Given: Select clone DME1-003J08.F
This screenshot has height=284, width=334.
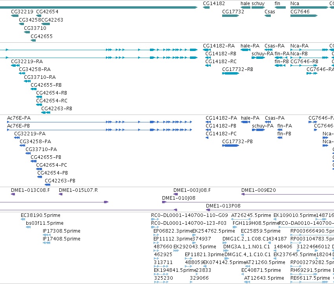Looking at the screenshot, I should pos(192,190).
